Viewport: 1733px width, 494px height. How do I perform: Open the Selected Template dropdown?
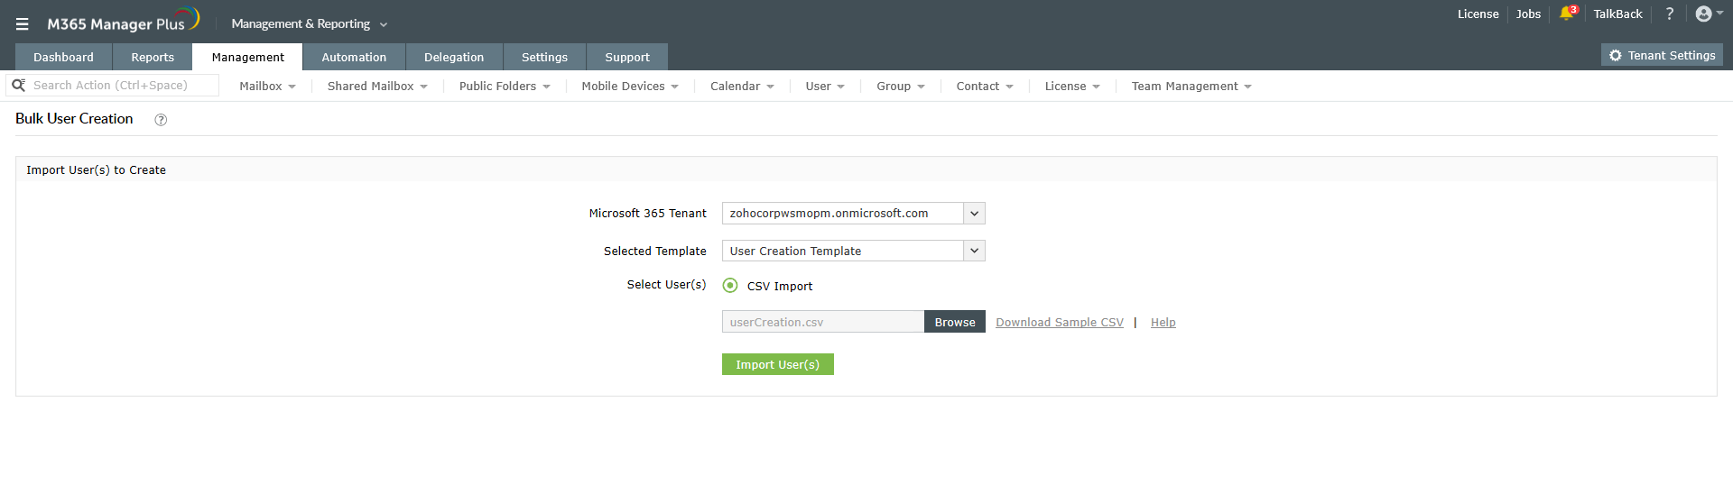coord(853,251)
